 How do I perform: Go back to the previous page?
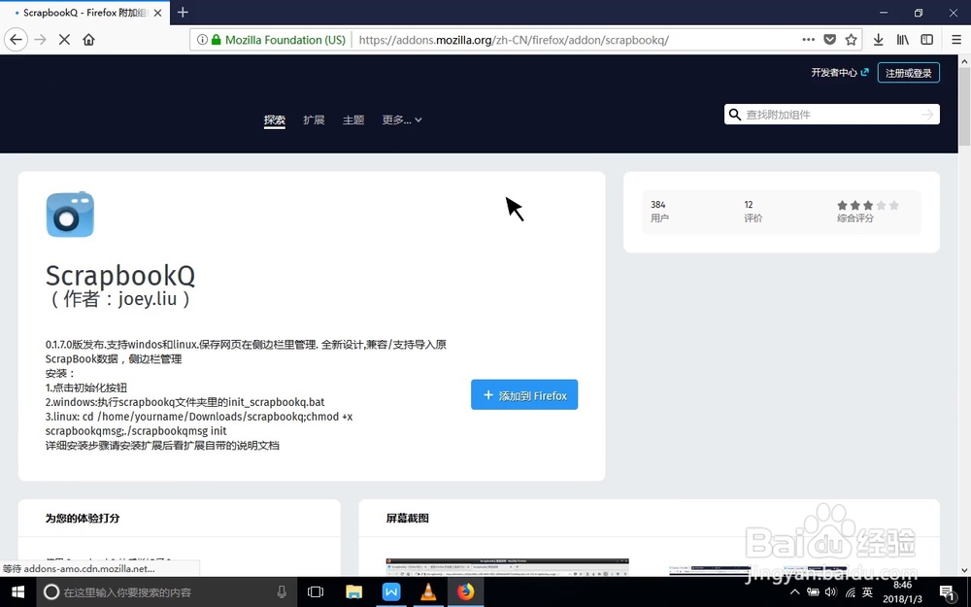17,40
